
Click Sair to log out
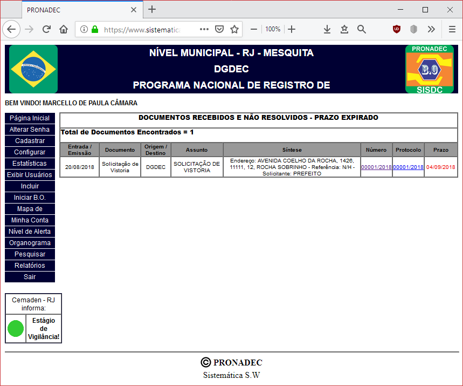click(30, 277)
